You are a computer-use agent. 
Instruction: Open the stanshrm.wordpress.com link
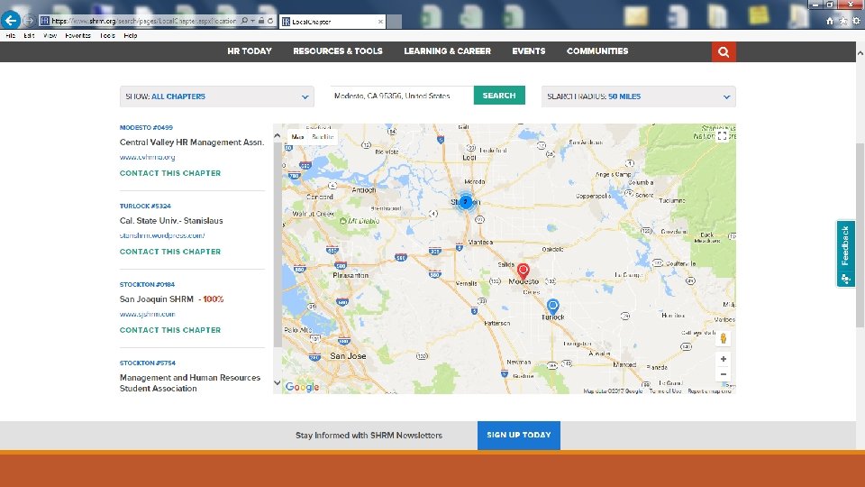tap(162, 235)
